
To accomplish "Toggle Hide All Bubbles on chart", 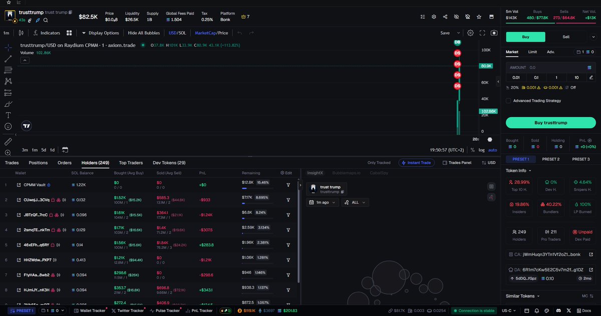I will (144, 33).
